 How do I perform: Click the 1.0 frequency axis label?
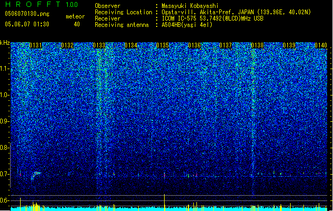(5, 95)
